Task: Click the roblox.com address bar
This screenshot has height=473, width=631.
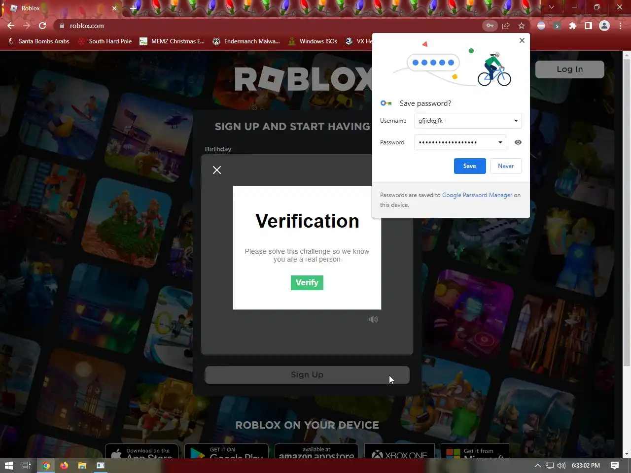Action: click(x=266, y=26)
